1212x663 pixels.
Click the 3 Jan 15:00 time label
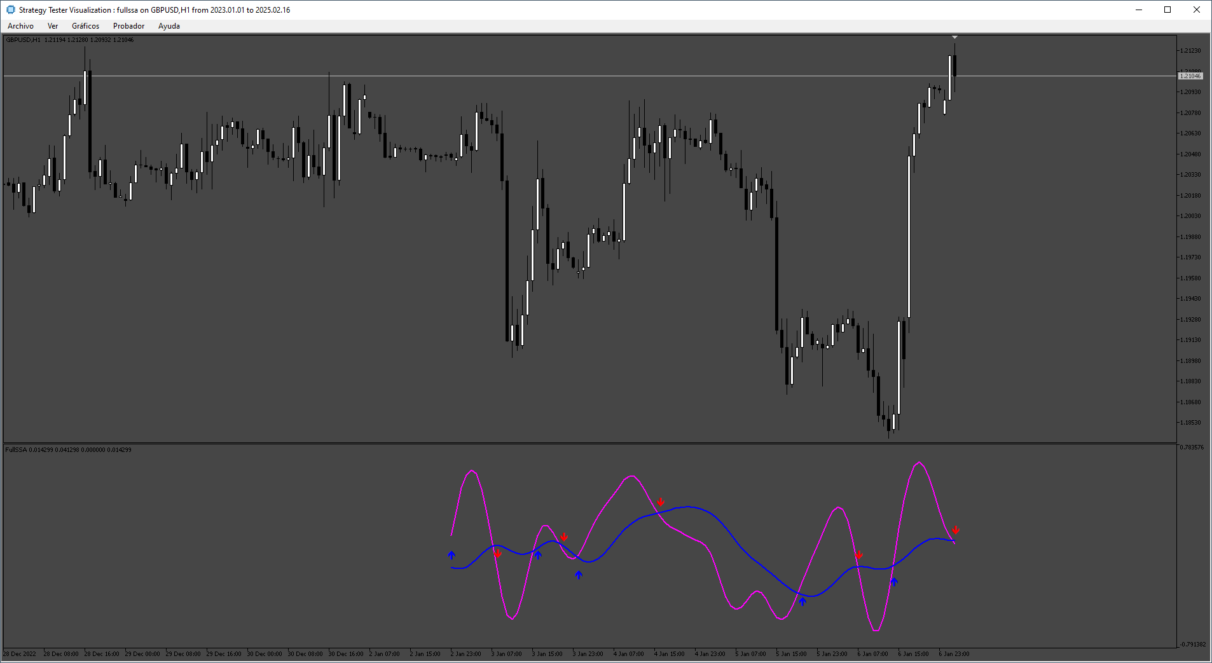547,654
